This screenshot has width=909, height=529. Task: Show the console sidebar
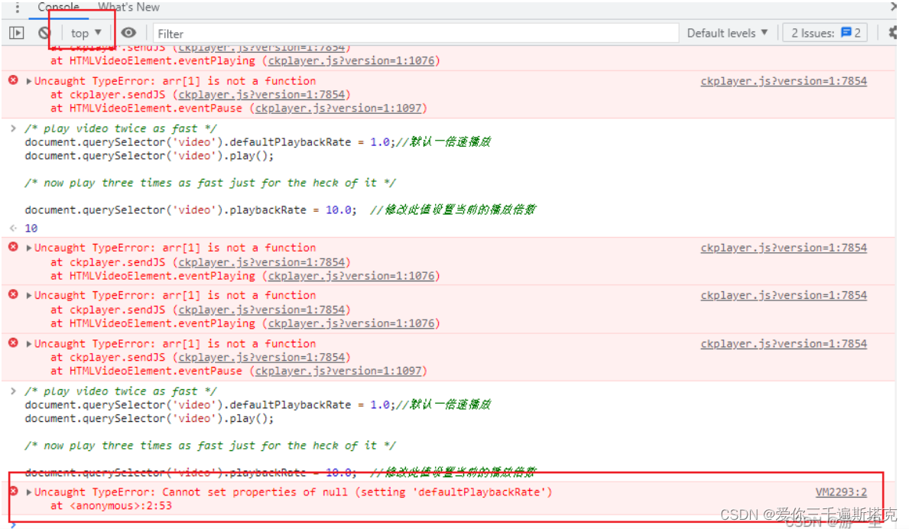click(x=16, y=32)
